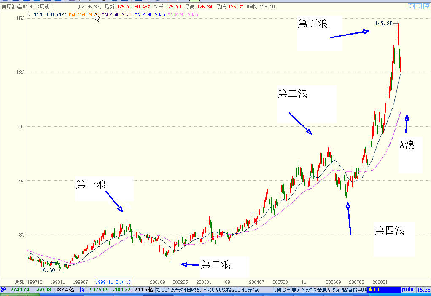Screen dimensions: 431x296
Task: Click the back arrow navigation icon
Action: coord(411,6)
